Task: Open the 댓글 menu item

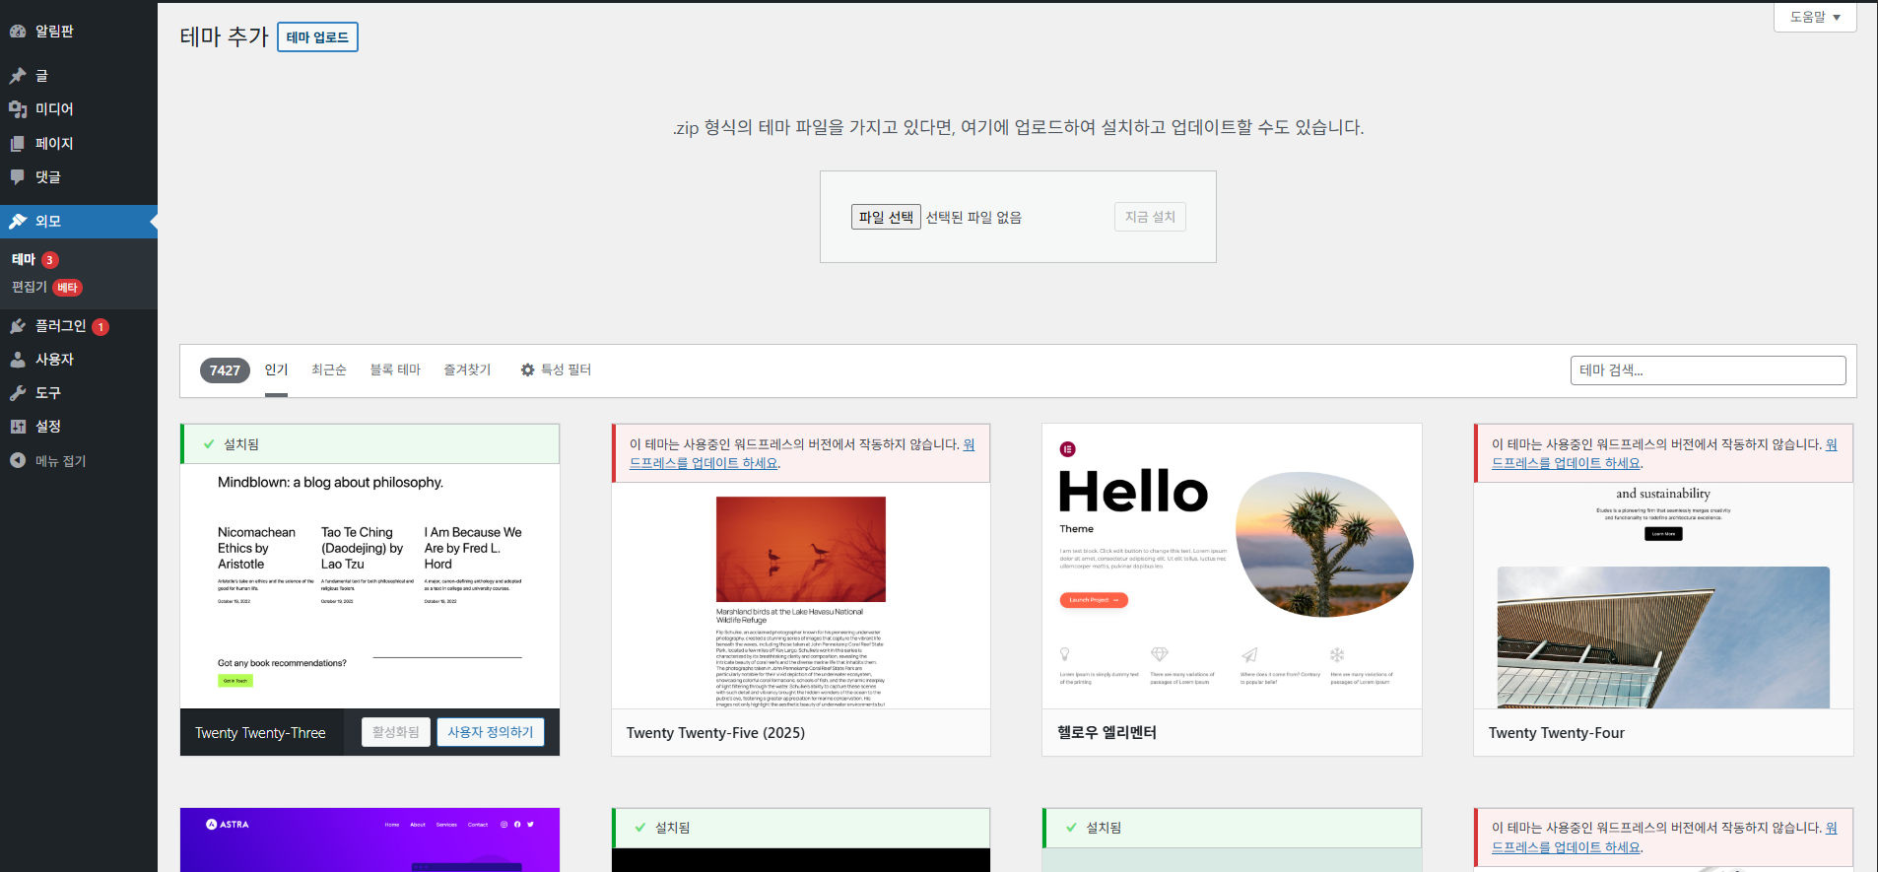Action: [x=79, y=177]
